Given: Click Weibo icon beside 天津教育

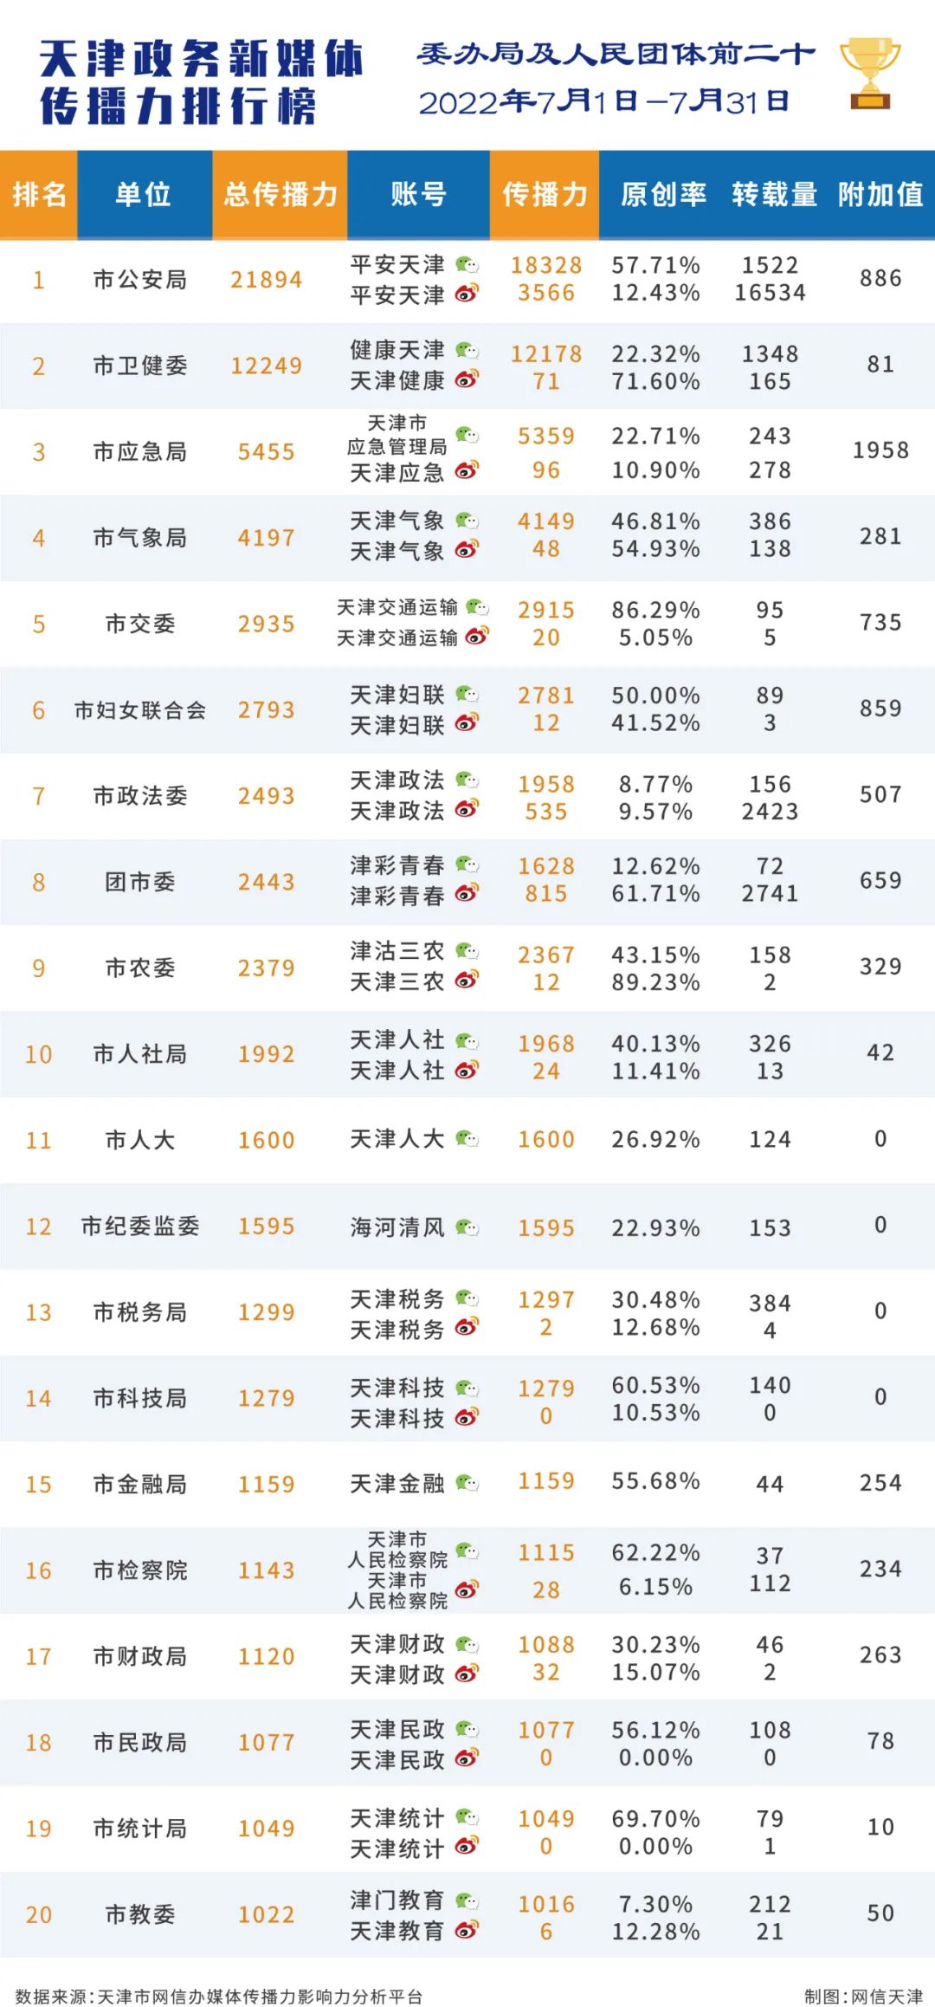Looking at the screenshot, I should (x=467, y=1929).
